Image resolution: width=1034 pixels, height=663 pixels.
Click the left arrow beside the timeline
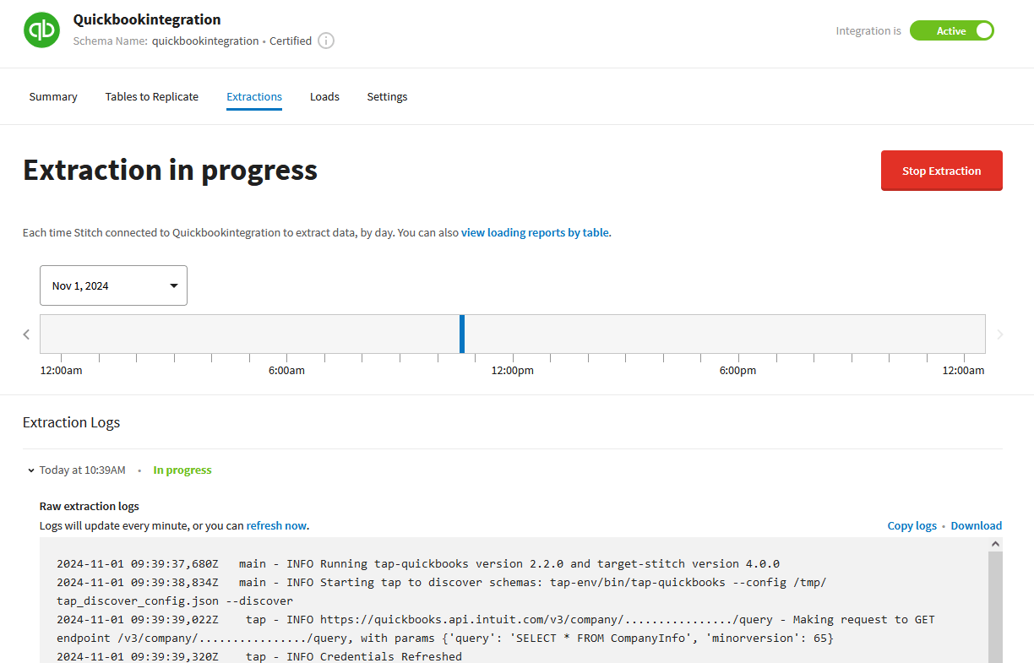tap(26, 334)
